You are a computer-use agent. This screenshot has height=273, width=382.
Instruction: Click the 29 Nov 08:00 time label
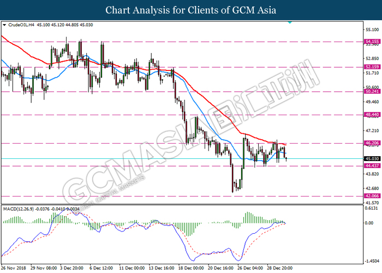pos(44,268)
